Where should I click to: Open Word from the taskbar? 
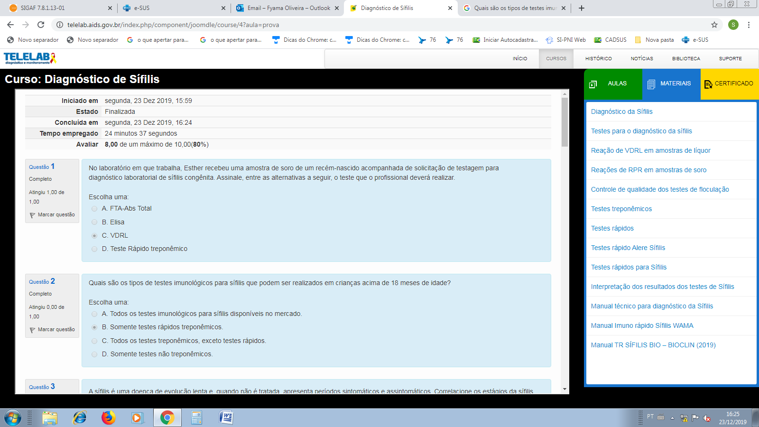coord(226,418)
